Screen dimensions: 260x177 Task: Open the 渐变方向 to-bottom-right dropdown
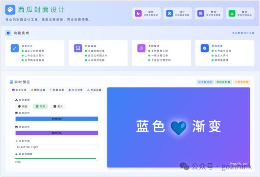(57, 147)
